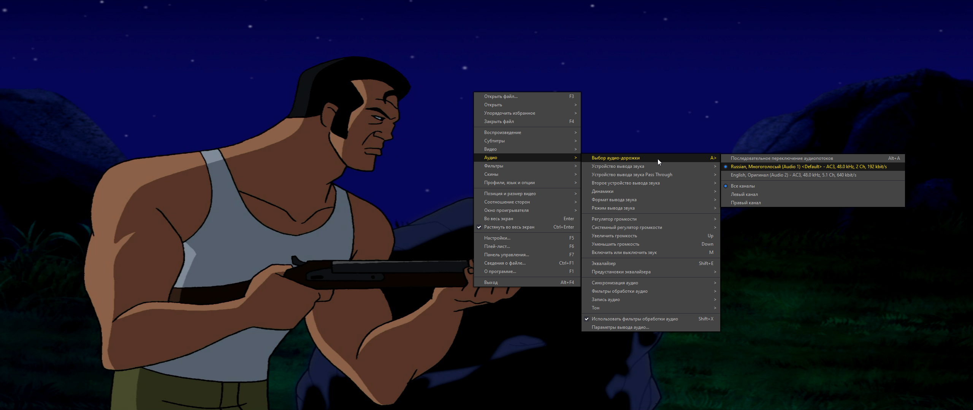Open the 'Скины' submenu
The width and height of the screenshot is (973, 410).
tap(527, 174)
